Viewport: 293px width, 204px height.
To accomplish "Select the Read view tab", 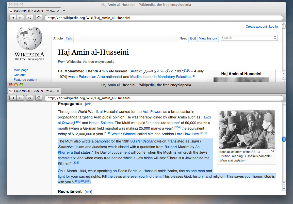I will (x=183, y=38).
